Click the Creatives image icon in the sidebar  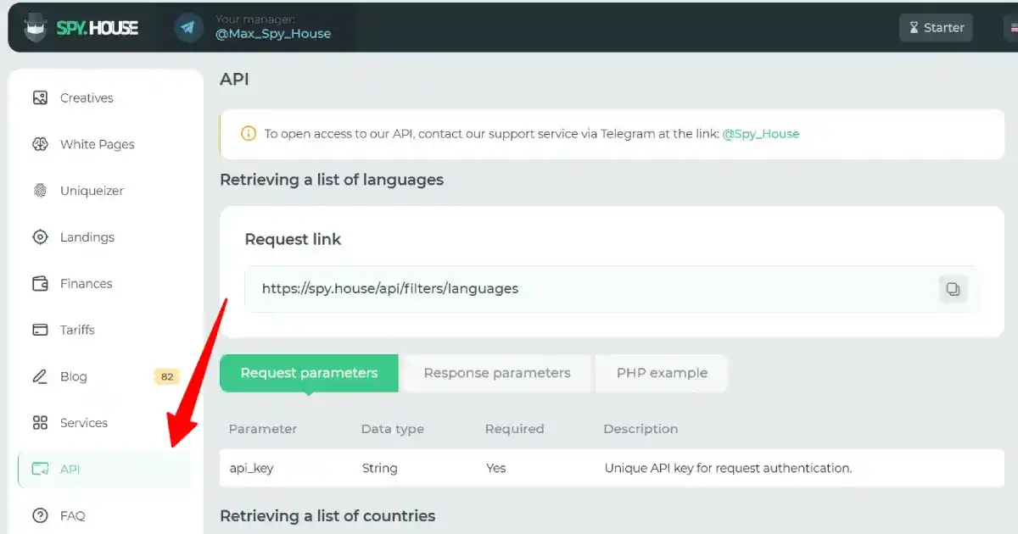[x=40, y=97]
